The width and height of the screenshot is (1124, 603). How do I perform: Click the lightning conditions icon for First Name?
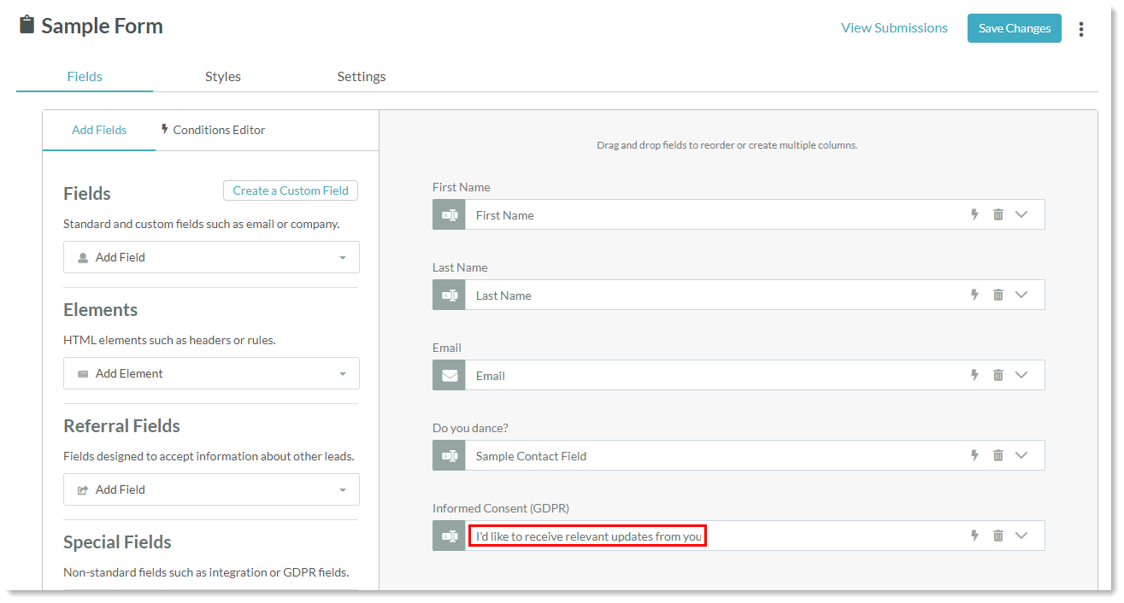[x=974, y=214]
